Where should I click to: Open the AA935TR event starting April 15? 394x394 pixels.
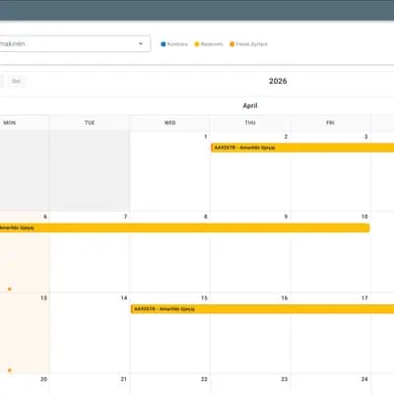tap(262, 309)
